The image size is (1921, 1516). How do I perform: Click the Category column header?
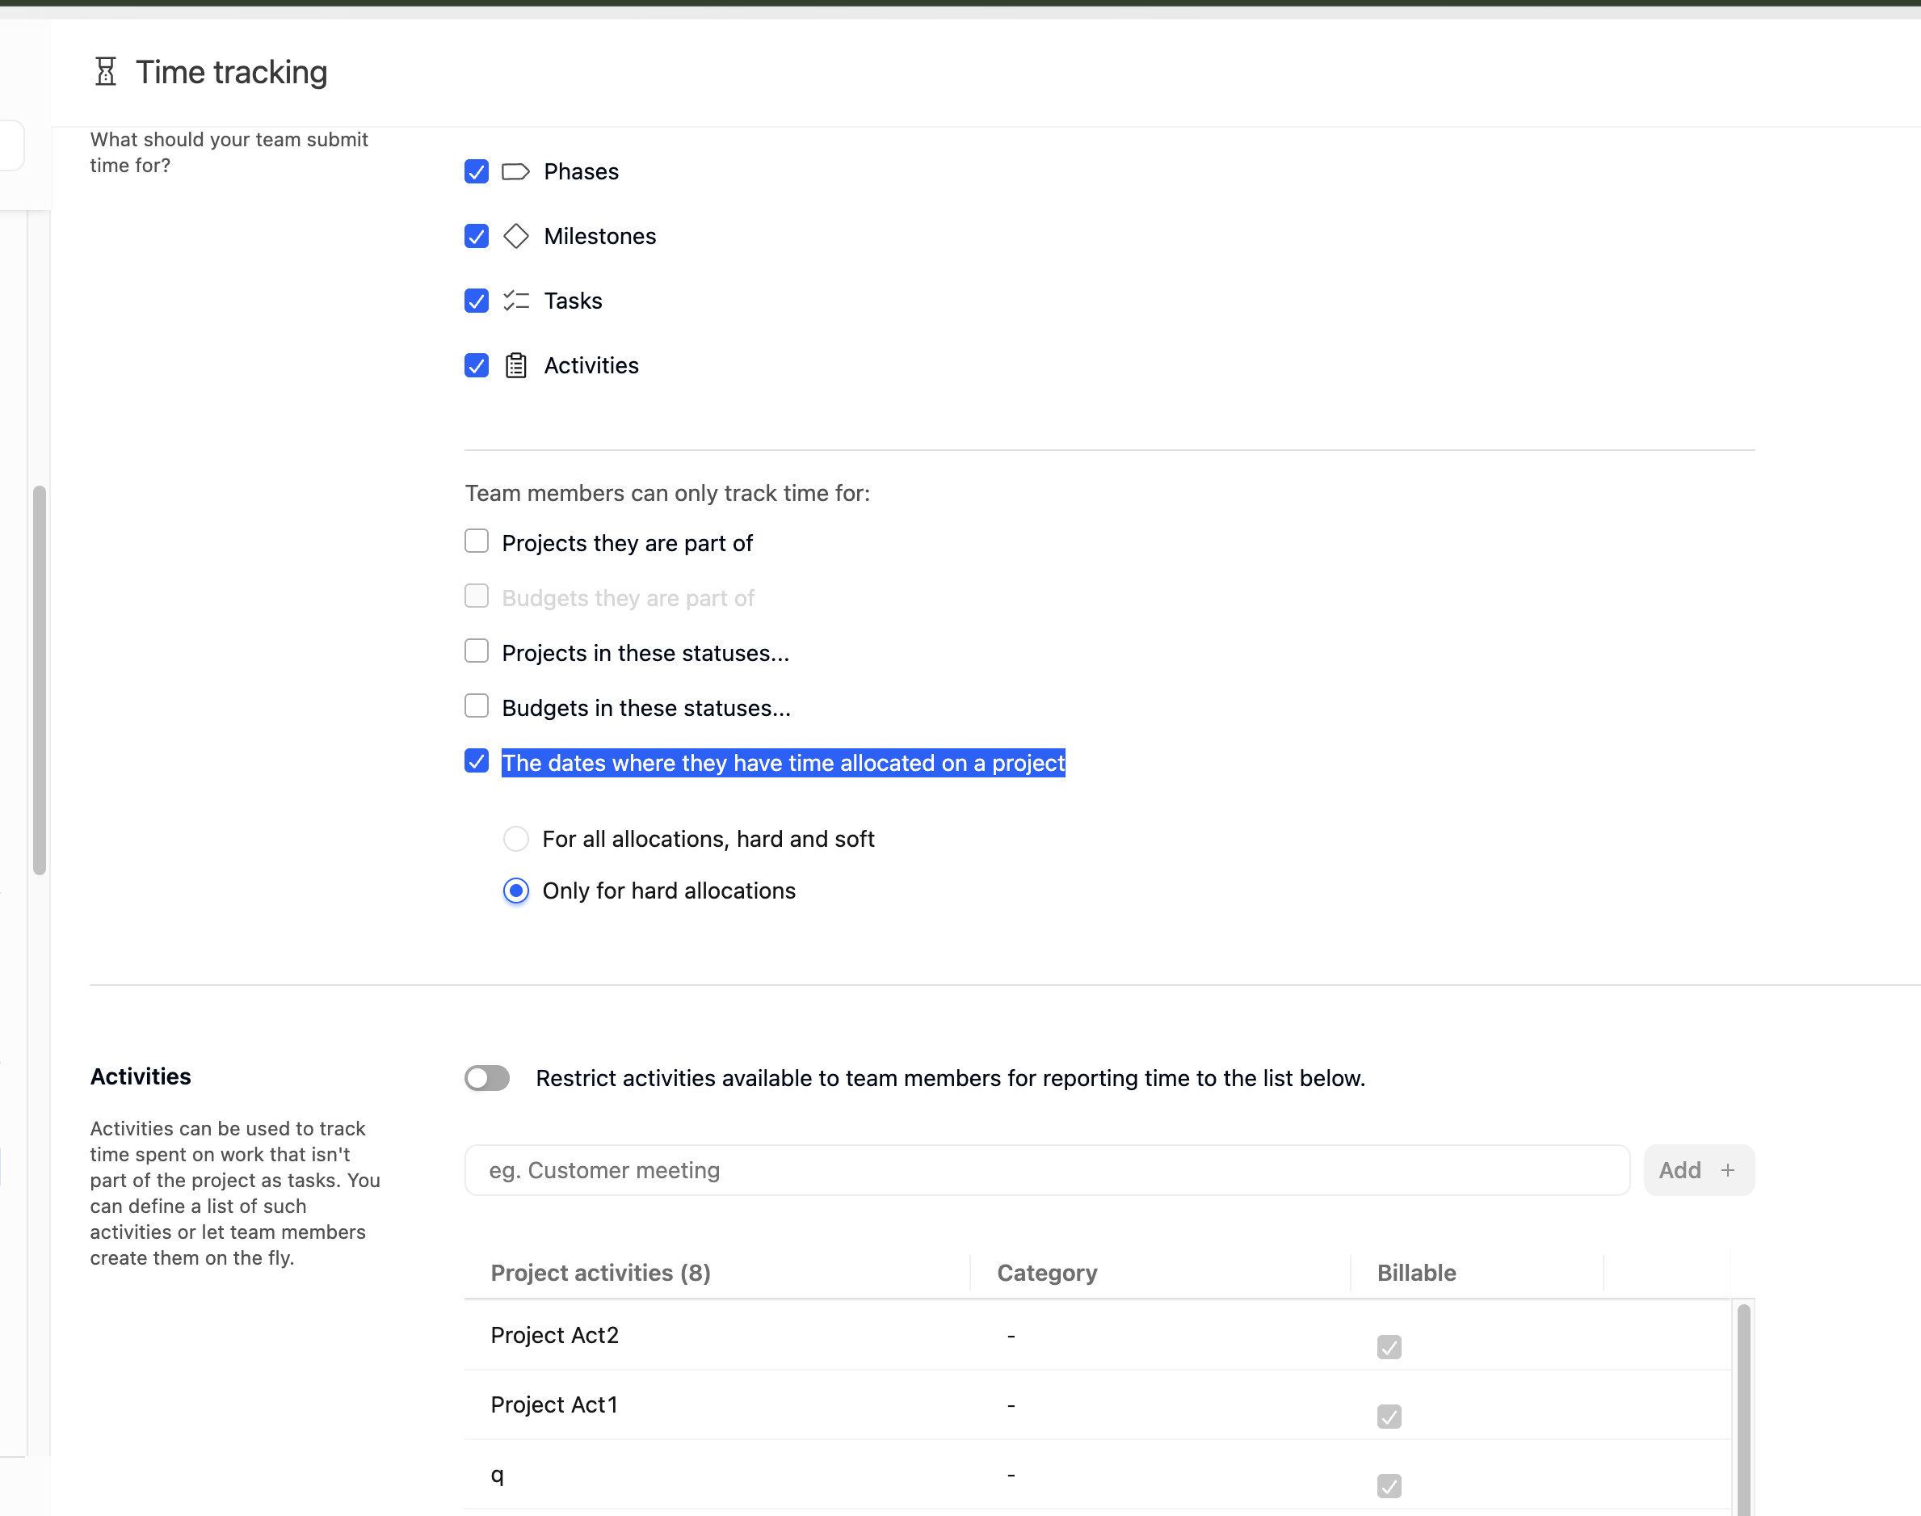pyautogui.click(x=1047, y=1273)
